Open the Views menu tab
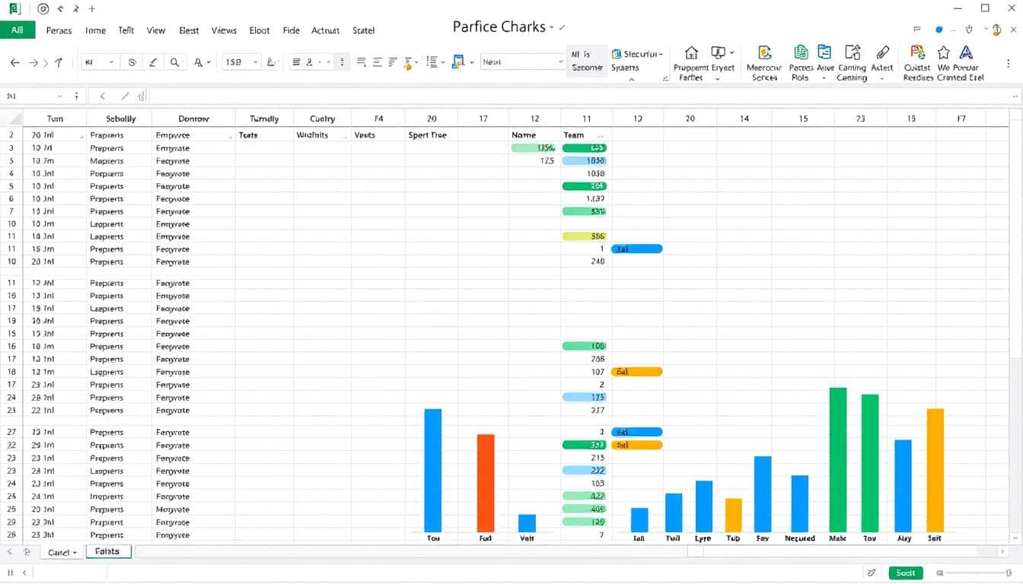Image resolution: width=1023 pixels, height=584 pixels. point(224,30)
